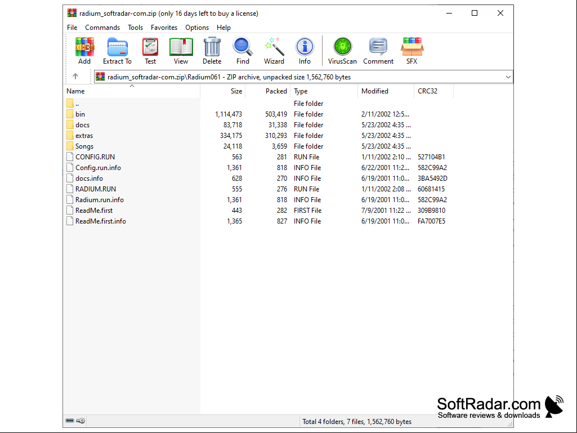Select the docs folder icon
Screen dimensions: 577x433
(70, 124)
